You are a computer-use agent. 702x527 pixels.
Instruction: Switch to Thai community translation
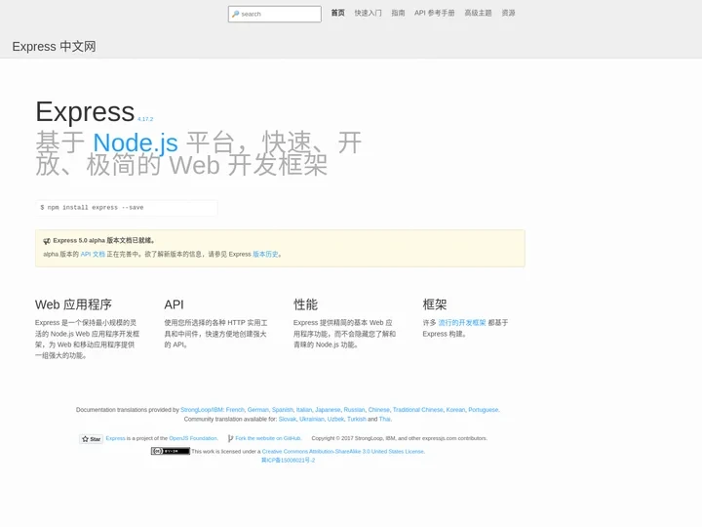384,419
